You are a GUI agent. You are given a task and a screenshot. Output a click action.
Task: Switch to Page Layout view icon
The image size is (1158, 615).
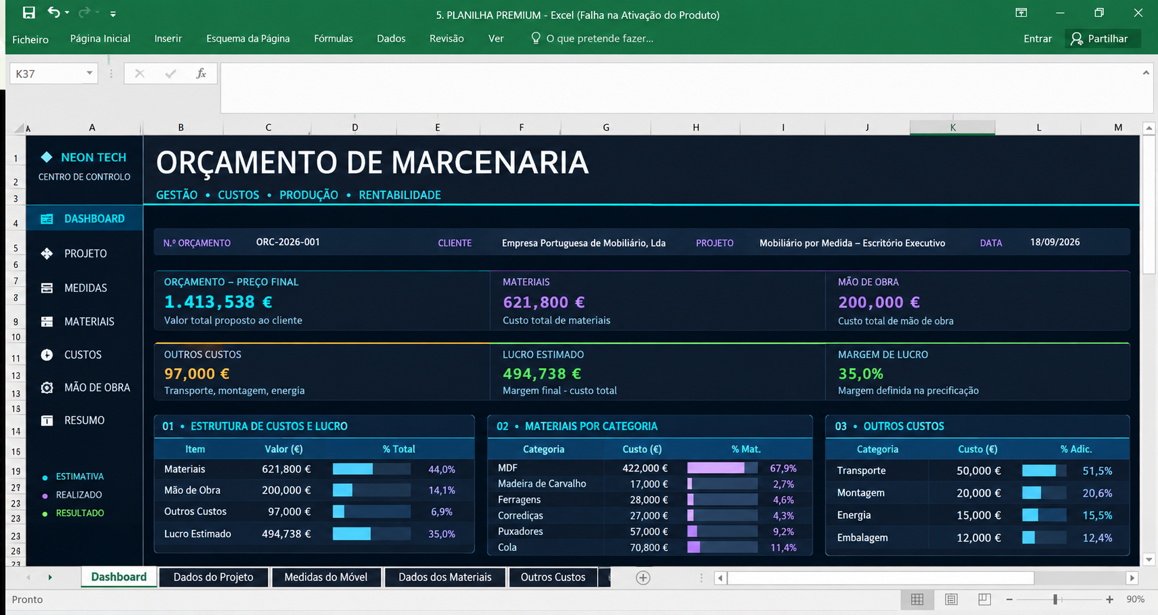click(x=951, y=600)
